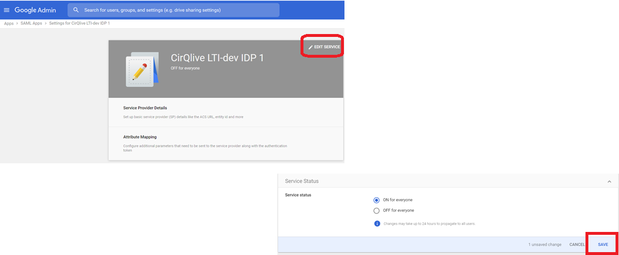Image resolution: width=619 pixels, height=255 pixels.
Task: Click the 1 unsaved change text
Action: point(545,245)
